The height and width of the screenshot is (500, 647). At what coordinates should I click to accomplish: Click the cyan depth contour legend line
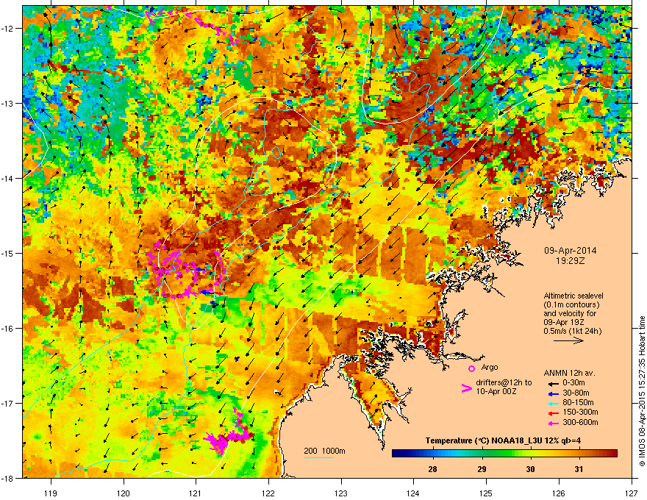tap(318, 457)
